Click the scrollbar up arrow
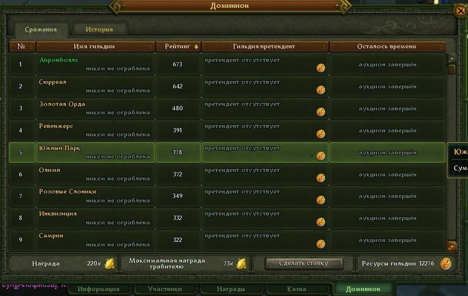 (x=451, y=59)
